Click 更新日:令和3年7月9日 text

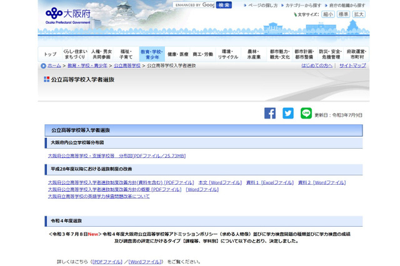click(338, 115)
